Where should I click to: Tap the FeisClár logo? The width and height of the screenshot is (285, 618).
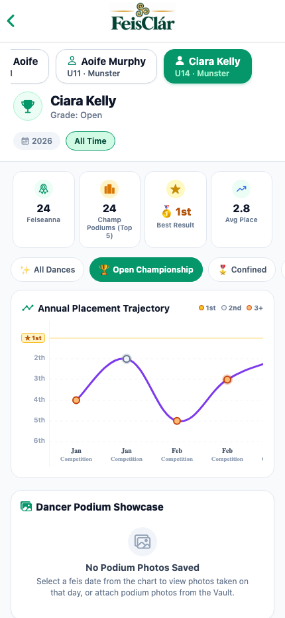click(142, 17)
